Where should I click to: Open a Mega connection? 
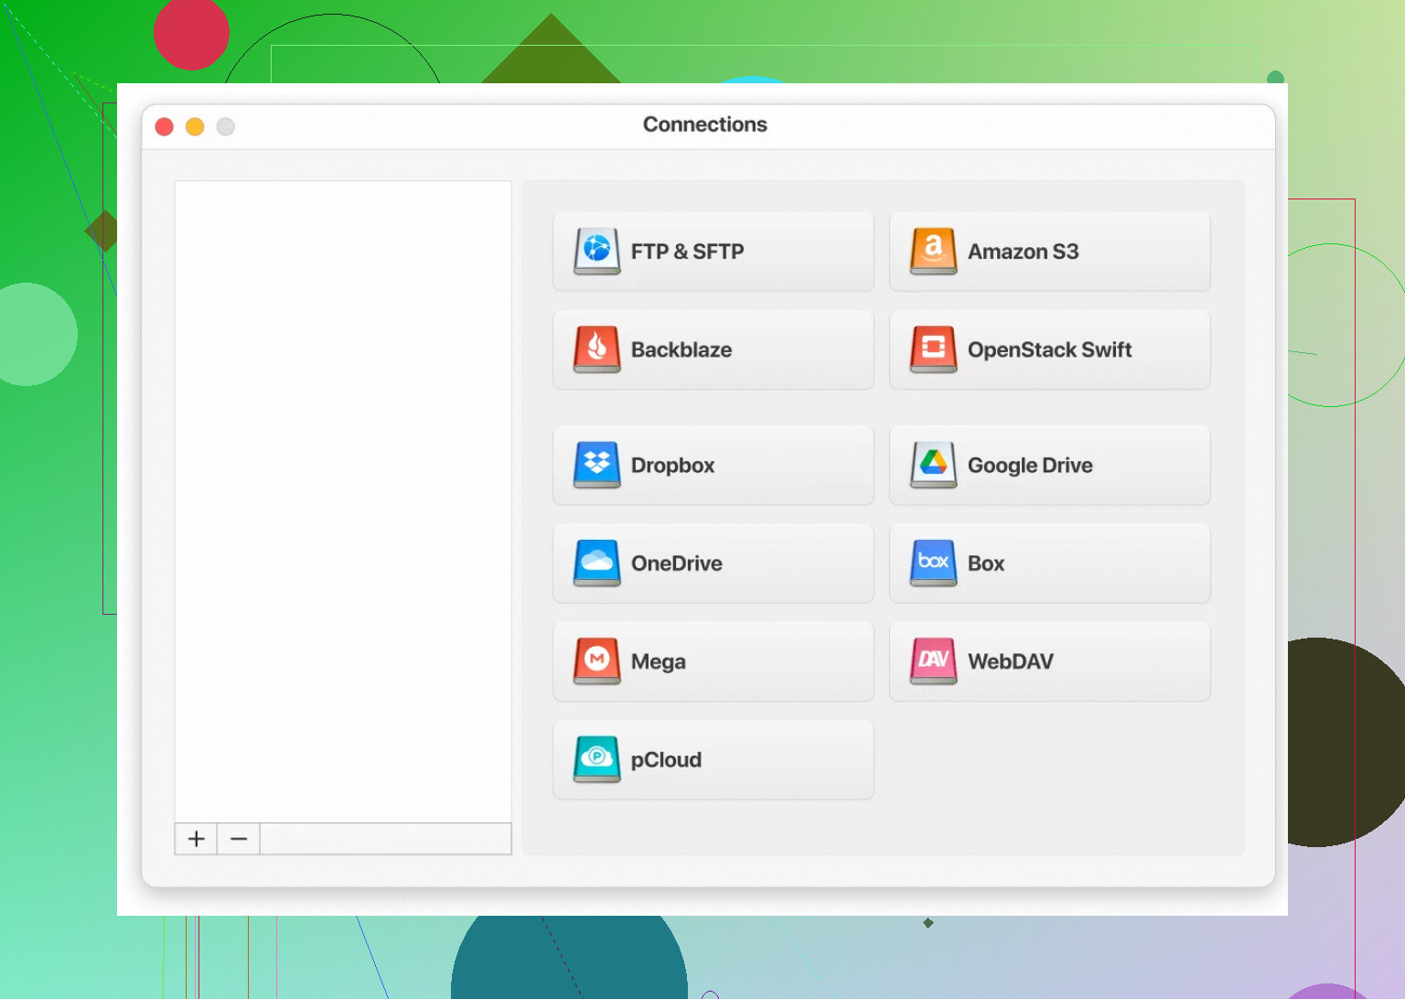713,661
